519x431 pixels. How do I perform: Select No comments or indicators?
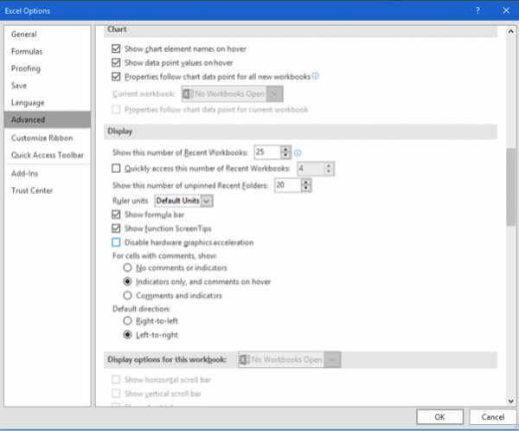tap(127, 267)
